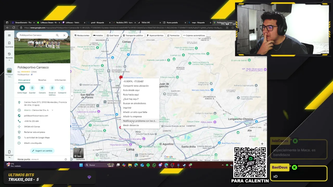Click the Restaurantes filter chip
Image resolution: width=333 pixels, height=187 pixels.
pyautogui.click(x=82, y=36)
